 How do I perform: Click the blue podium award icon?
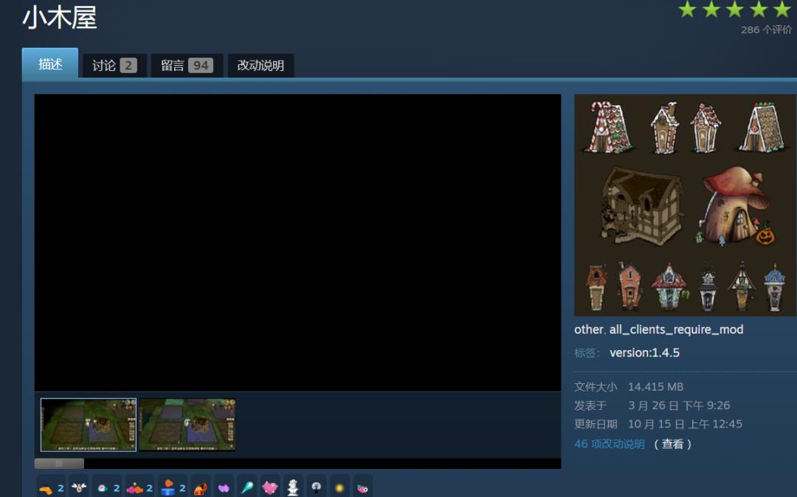click(168, 488)
